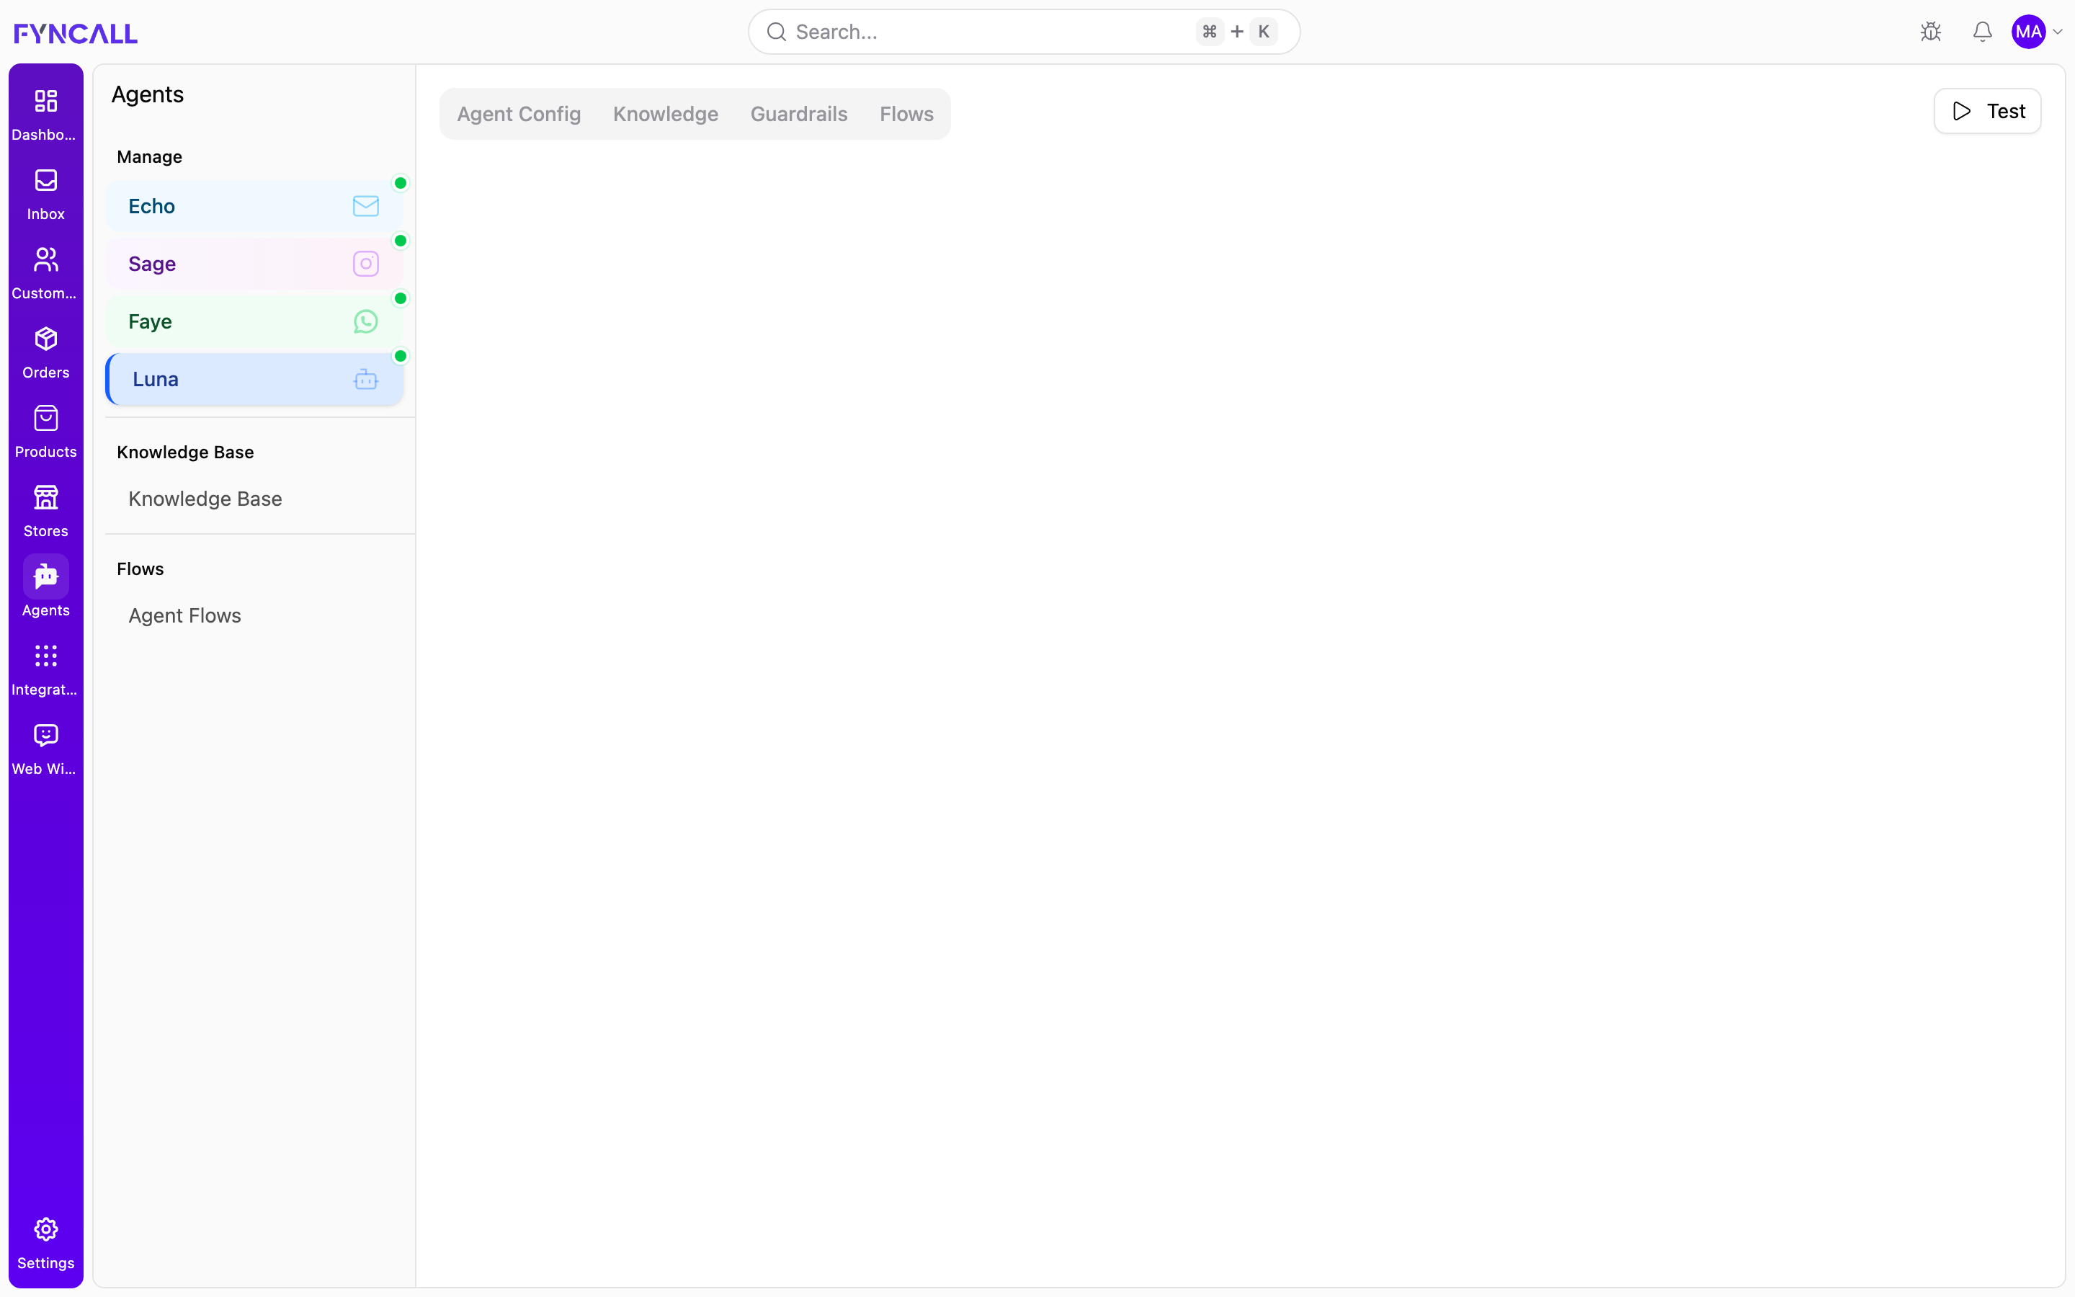
Task: Click the MA user avatar
Action: (2029, 32)
